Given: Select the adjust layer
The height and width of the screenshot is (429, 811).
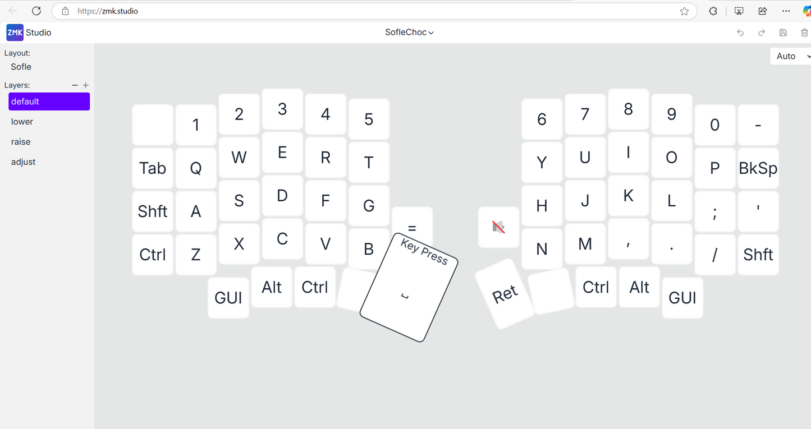Looking at the screenshot, I should pos(24,162).
